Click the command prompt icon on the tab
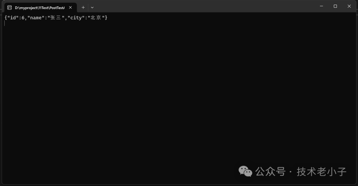 (9, 8)
